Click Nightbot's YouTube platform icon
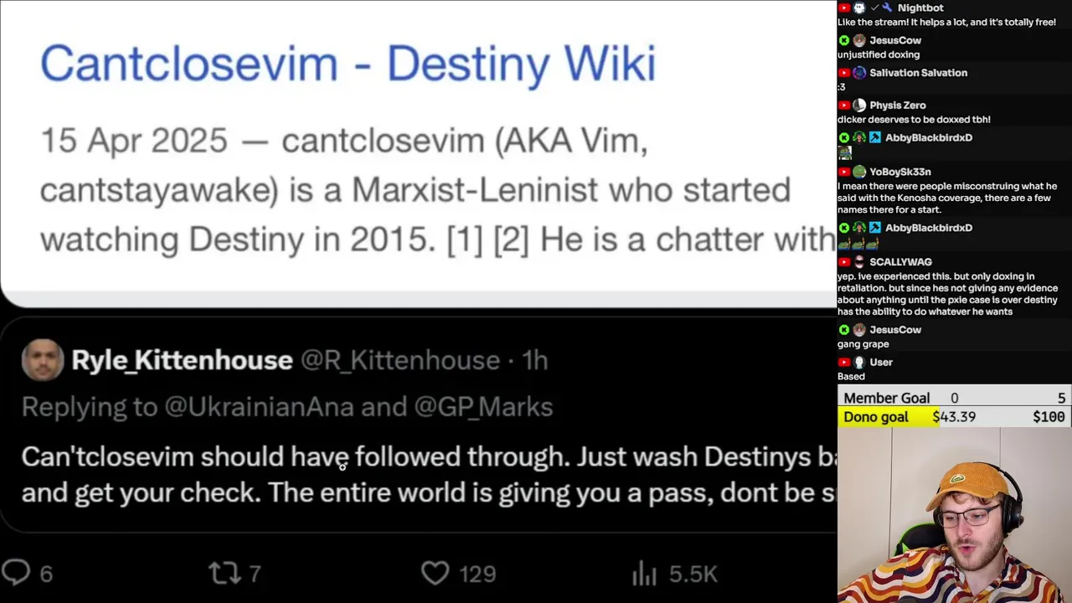Image resolution: width=1072 pixels, height=603 pixels. (x=844, y=8)
